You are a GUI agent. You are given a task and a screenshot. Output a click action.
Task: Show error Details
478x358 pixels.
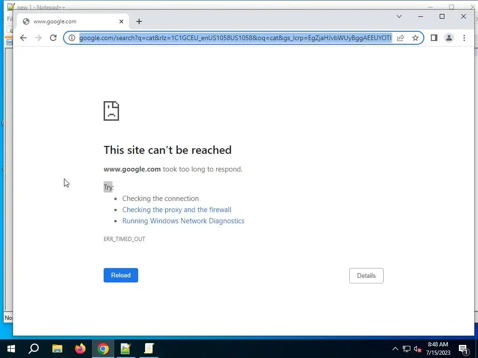click(x=366, y=275)
